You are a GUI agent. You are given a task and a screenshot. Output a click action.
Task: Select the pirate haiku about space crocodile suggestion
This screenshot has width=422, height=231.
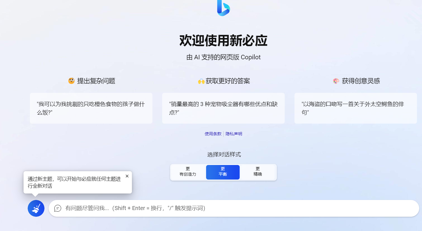point(355,108)
